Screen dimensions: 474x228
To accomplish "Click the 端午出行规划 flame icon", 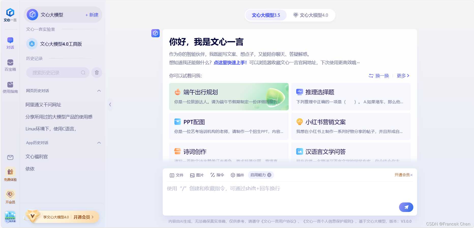I will [x=177, y=92].
